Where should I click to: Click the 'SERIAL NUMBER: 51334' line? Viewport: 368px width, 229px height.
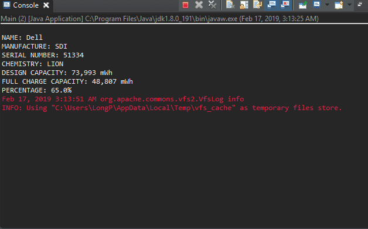43,55
